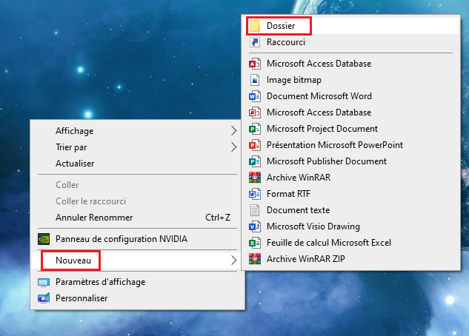This screenshot has width=469, height=336.
Task: Expand the Trier par submenu arrow
Action: pyautogui.click(x=233, y=147)
